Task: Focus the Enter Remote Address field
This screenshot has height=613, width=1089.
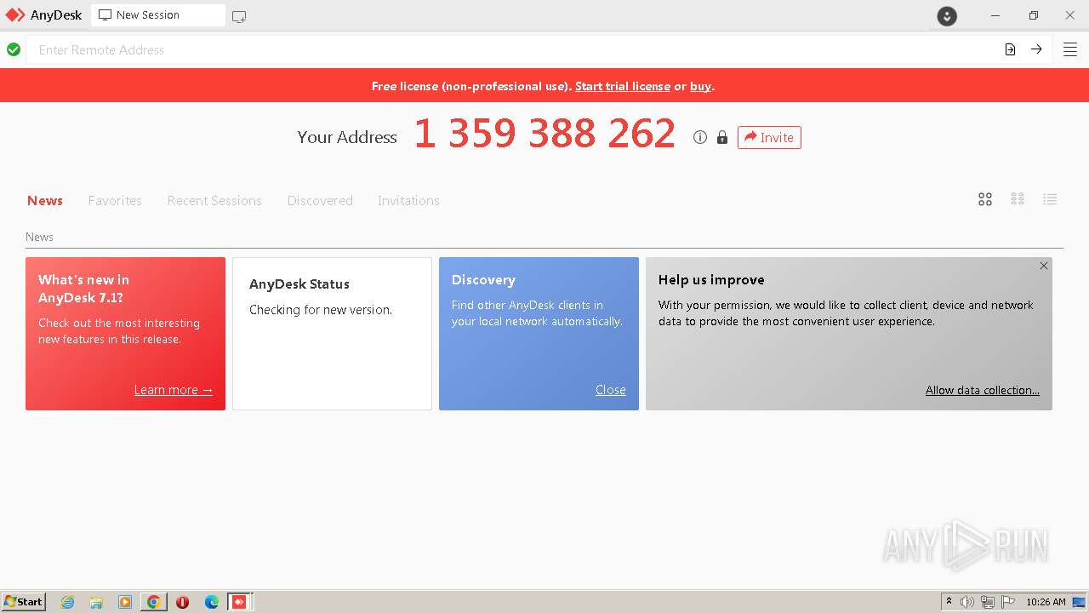Action: click(513, 49)
